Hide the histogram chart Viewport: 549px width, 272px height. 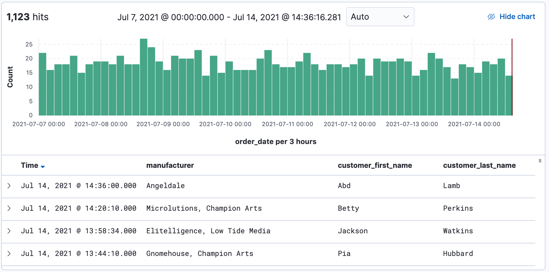(517, 17)
